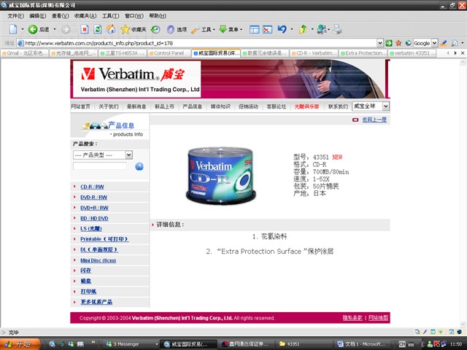The image size is (467, 350).
Task: Expand the 工具 tools dropdown arrow
Action: point(214,29)
